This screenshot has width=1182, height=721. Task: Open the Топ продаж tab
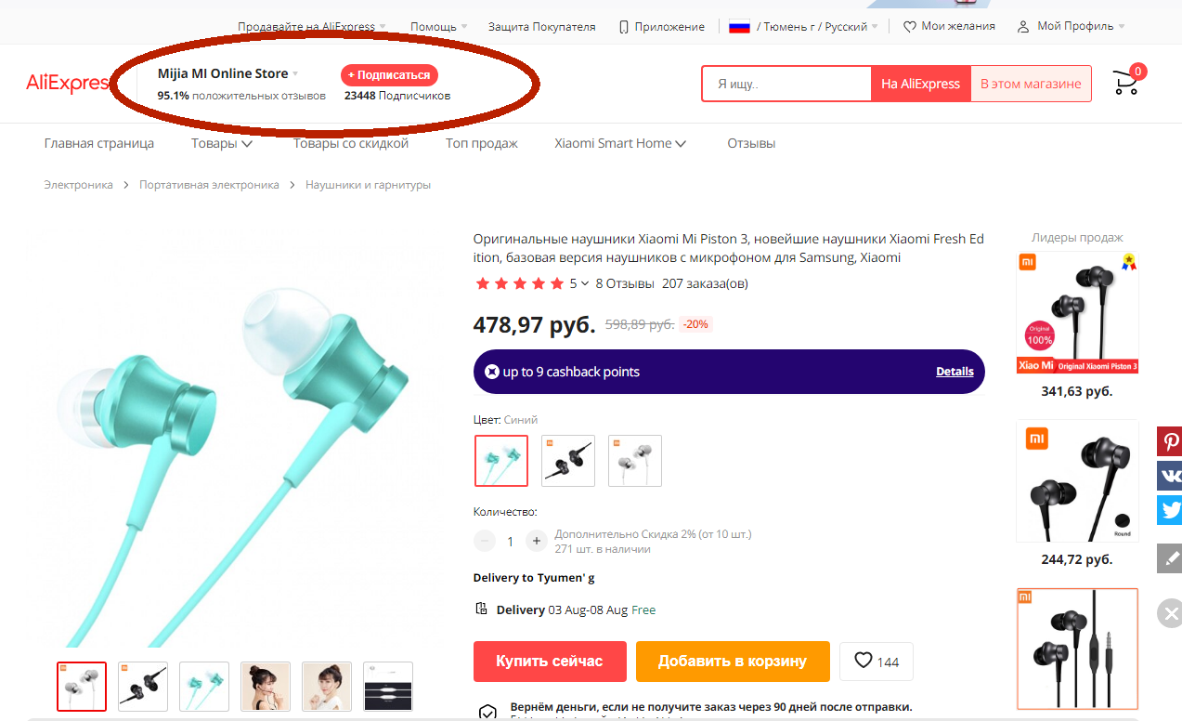coord(481,143)
